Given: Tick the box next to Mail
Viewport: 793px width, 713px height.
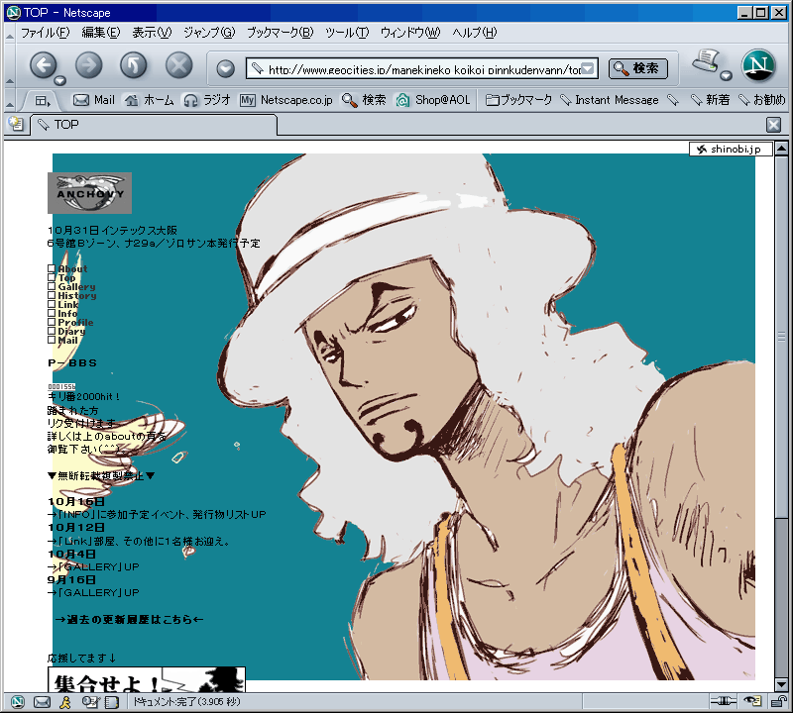Looking at the screenshot, I should point(52,340).
